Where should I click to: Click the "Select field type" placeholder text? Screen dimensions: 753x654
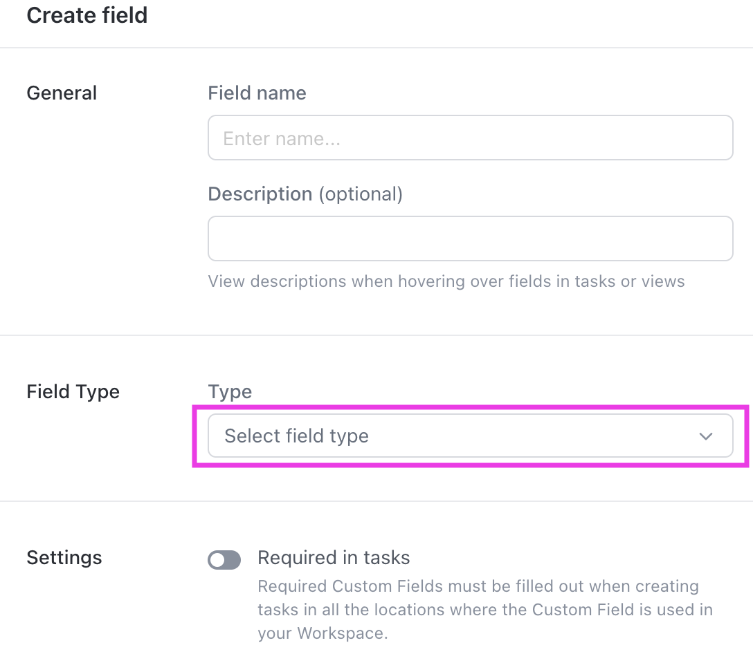coord(296,436)
